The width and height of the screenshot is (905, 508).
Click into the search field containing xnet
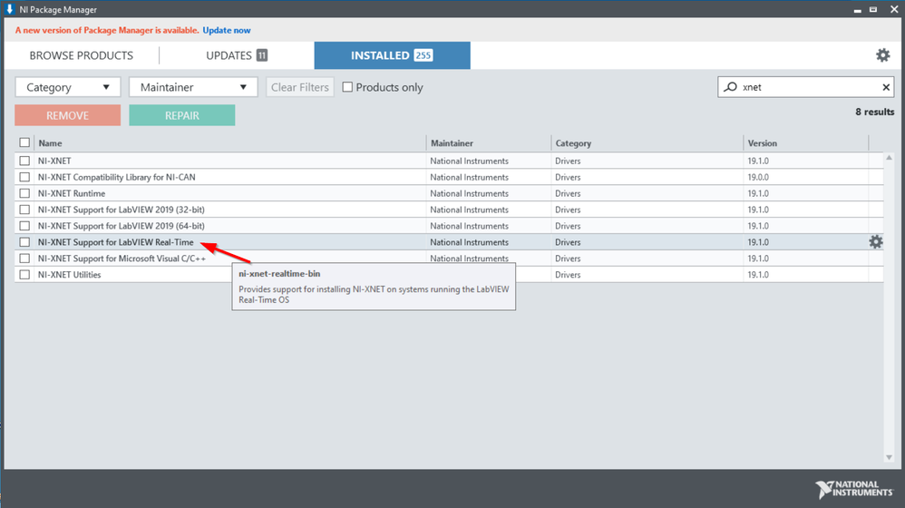click(808, 87)
